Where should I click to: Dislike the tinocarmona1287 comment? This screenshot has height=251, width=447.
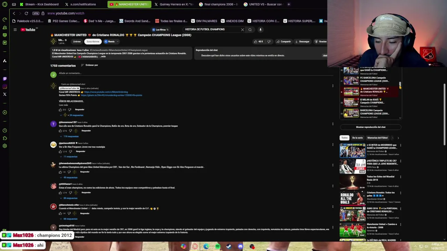click(x=71, y=131)
